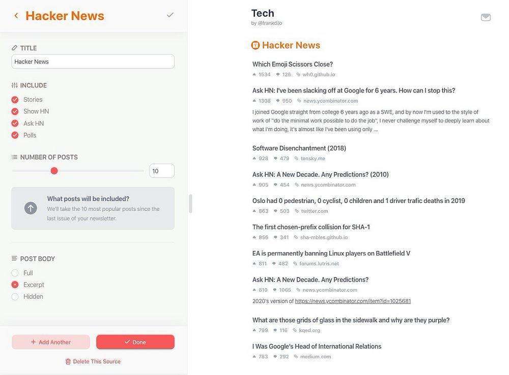Select the Excerpt post body option

pos(15,285)
